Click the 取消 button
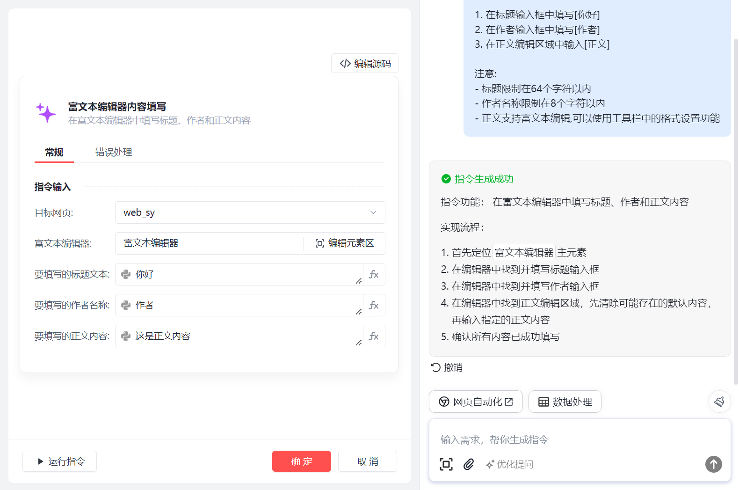Screen dimensions: 739x490 367,461
